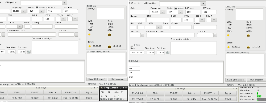Click the Name input field in right window
266x103 pixels.
[138, 20]
